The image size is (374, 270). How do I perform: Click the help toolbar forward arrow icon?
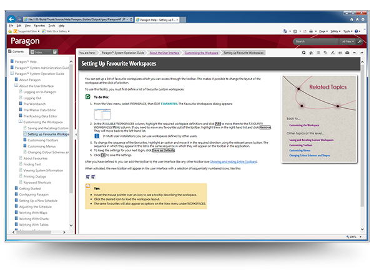pos(362,52)
